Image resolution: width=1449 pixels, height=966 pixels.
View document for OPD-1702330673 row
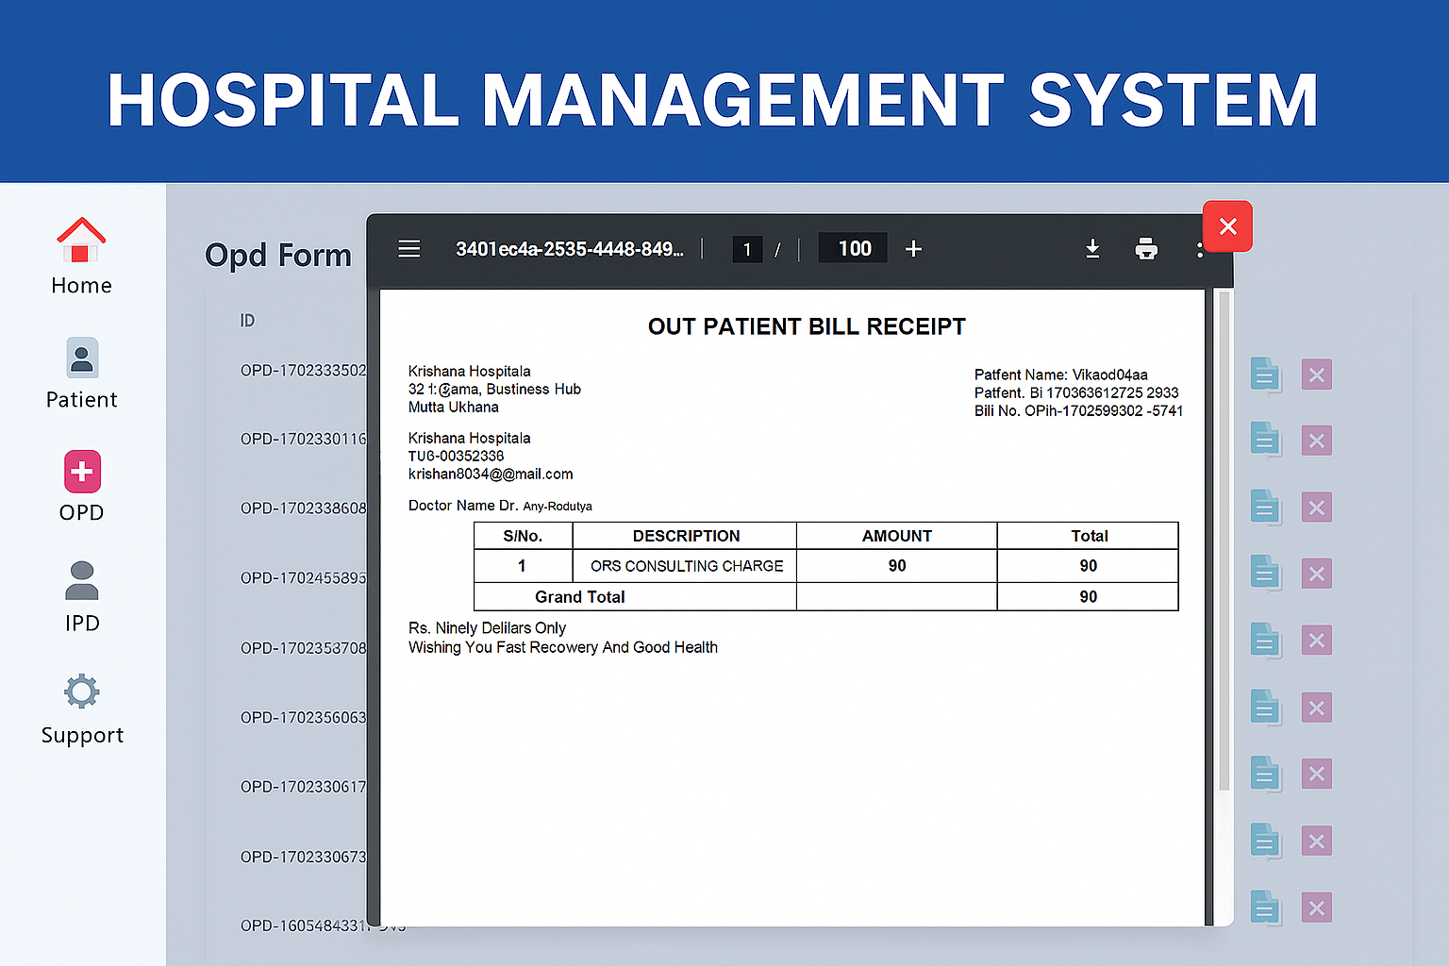click(1265, 841)
